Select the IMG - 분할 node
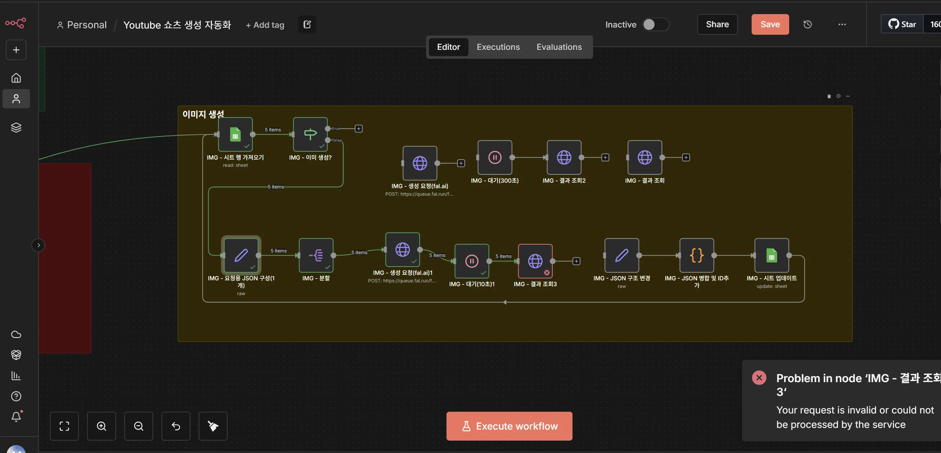Viewport: 941px width, 453px height. [316, 255]
